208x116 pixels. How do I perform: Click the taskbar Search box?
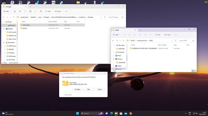click(x=92, y=113)
